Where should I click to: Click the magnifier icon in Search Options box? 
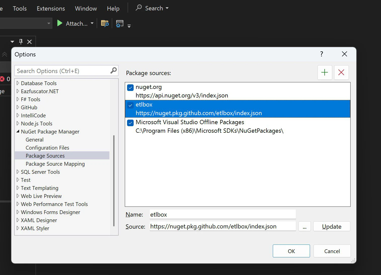(x=113, y=71)
